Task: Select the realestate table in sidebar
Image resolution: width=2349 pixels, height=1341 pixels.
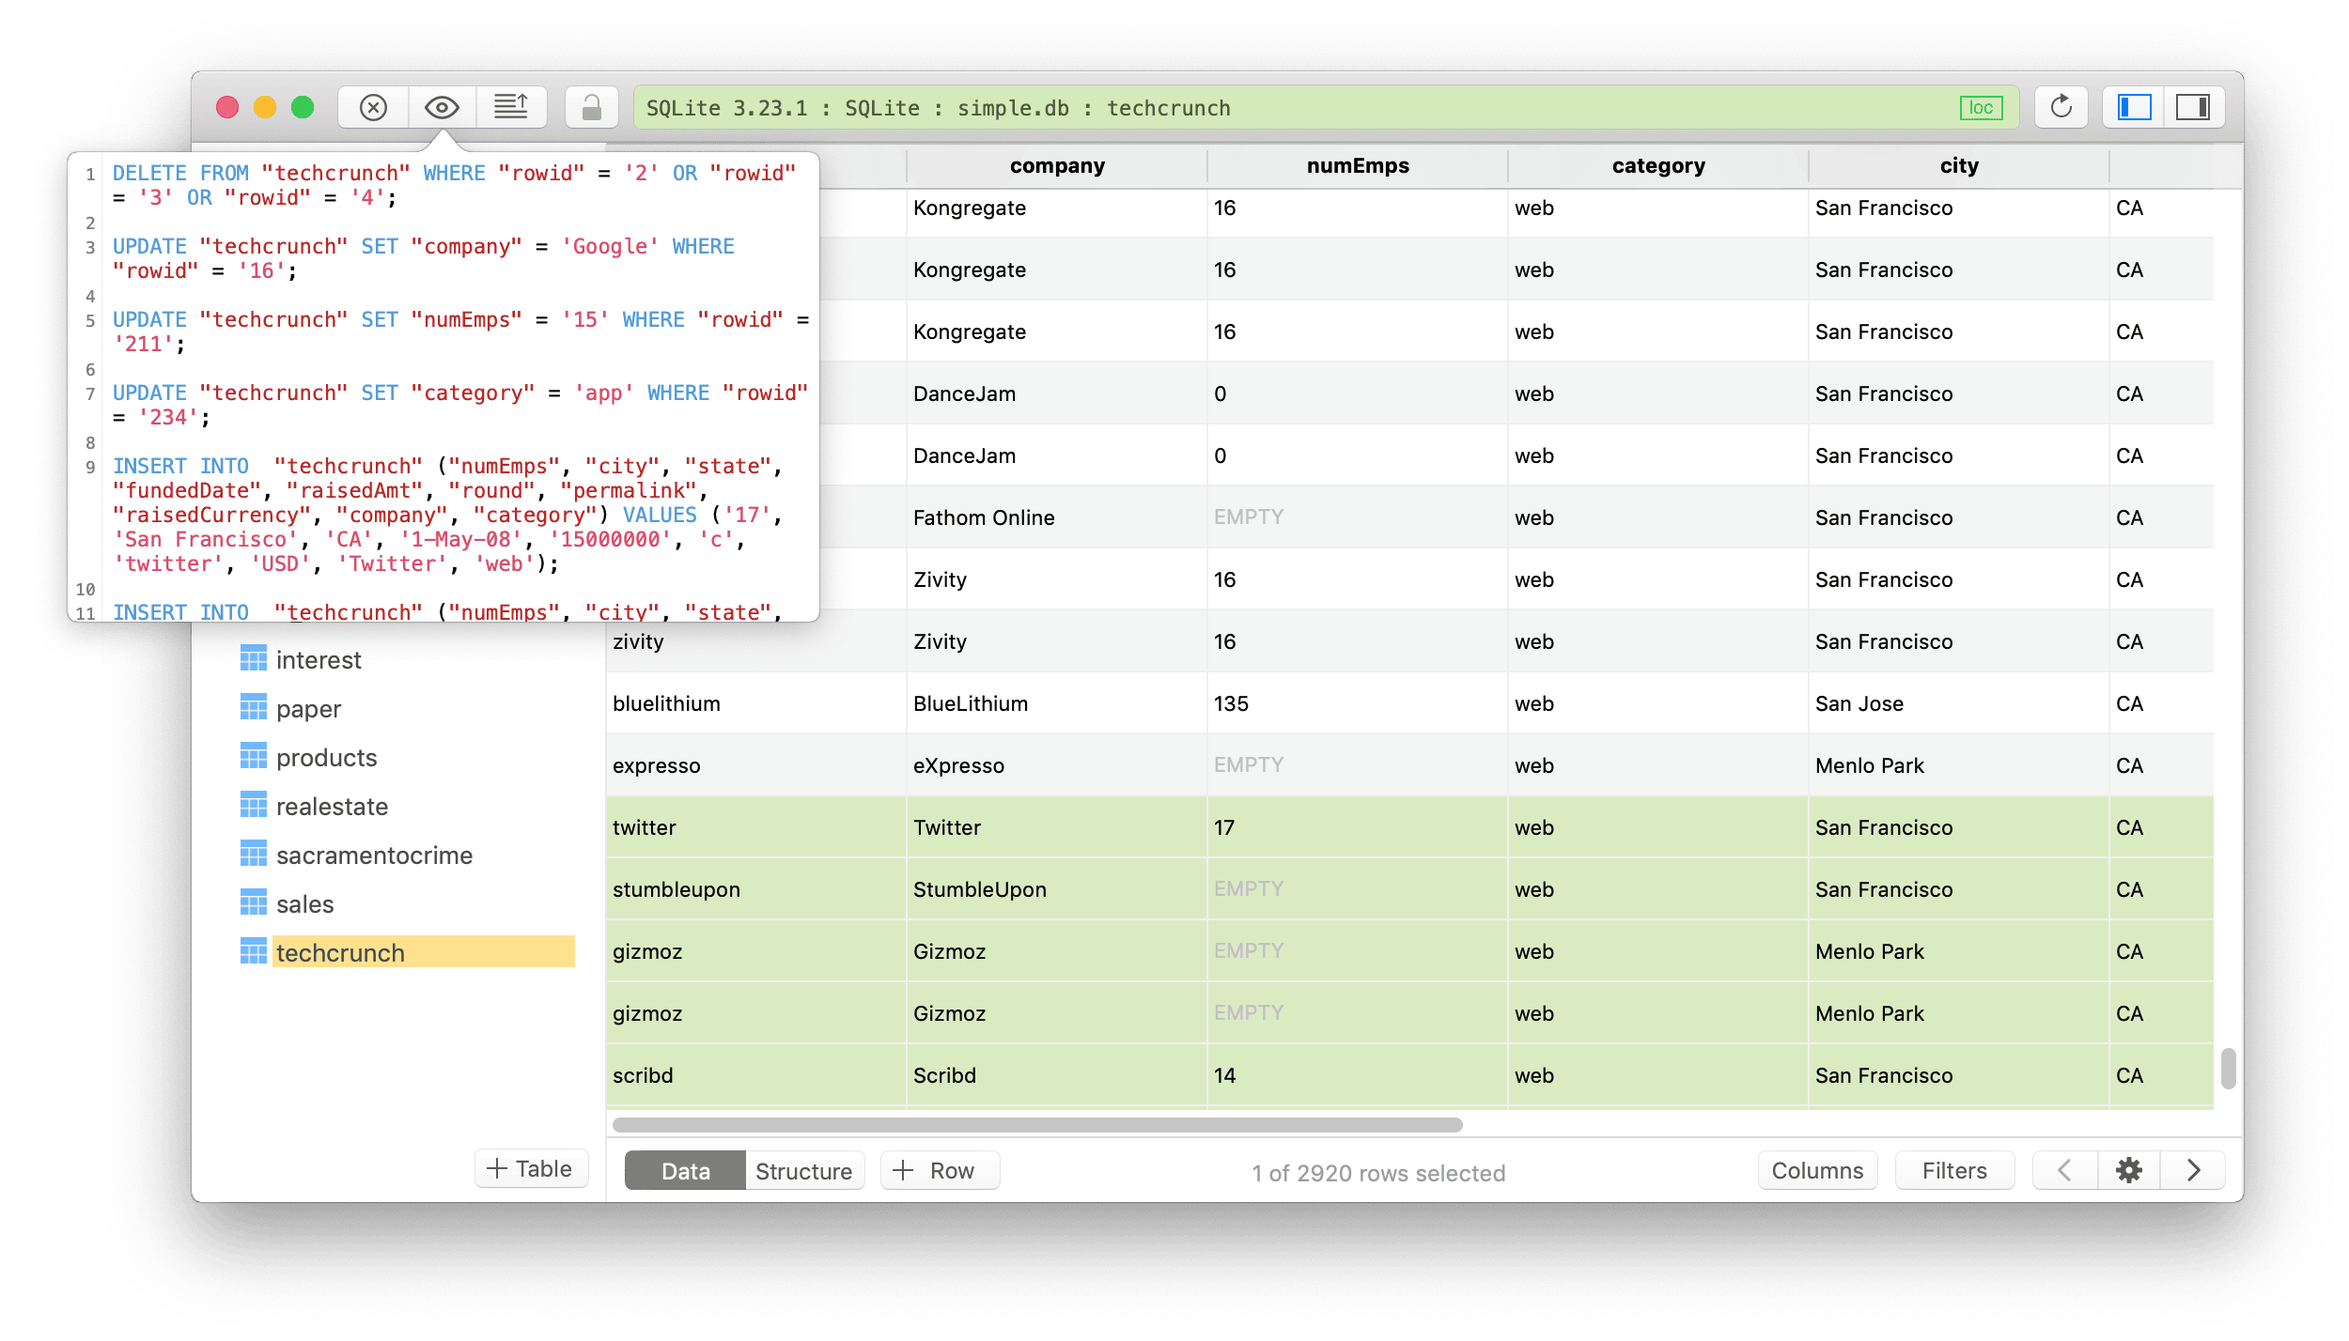Action: (332, 807)
